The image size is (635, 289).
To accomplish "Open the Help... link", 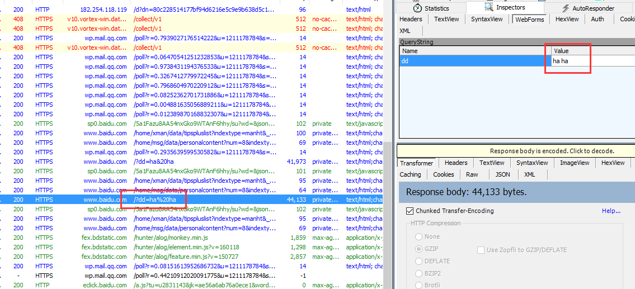I will pyautogui.click(x=611, y=211).
